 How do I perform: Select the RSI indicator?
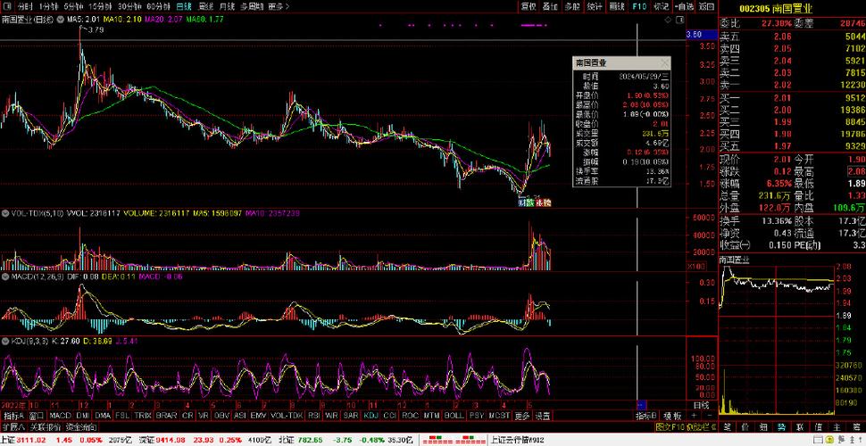313,416
